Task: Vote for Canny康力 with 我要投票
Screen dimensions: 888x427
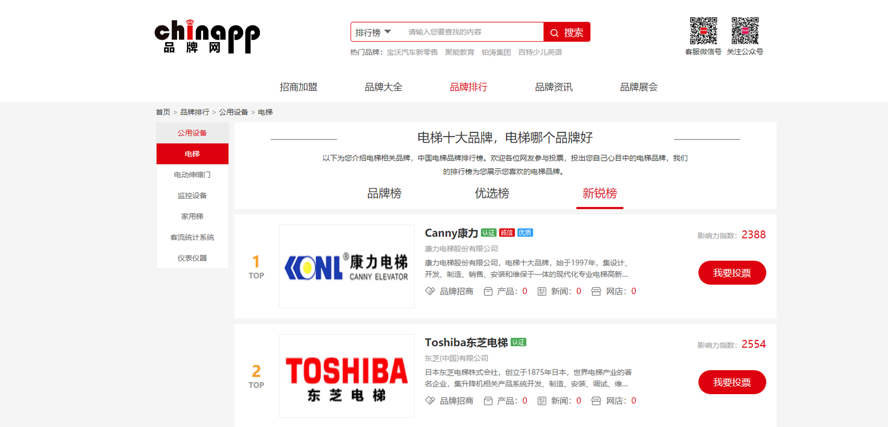Action: (x=732, y=273)
